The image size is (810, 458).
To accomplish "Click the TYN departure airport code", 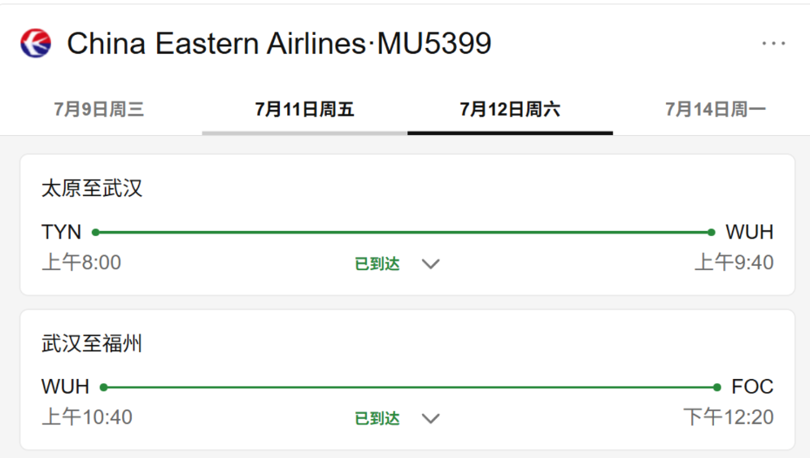I will click(x=62, y=232).
